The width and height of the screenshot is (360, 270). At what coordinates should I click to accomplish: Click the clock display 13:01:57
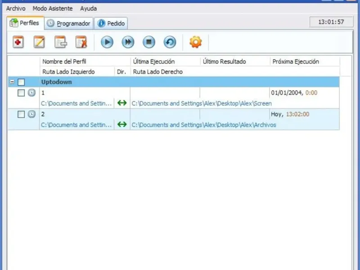(x=331, y=22)
